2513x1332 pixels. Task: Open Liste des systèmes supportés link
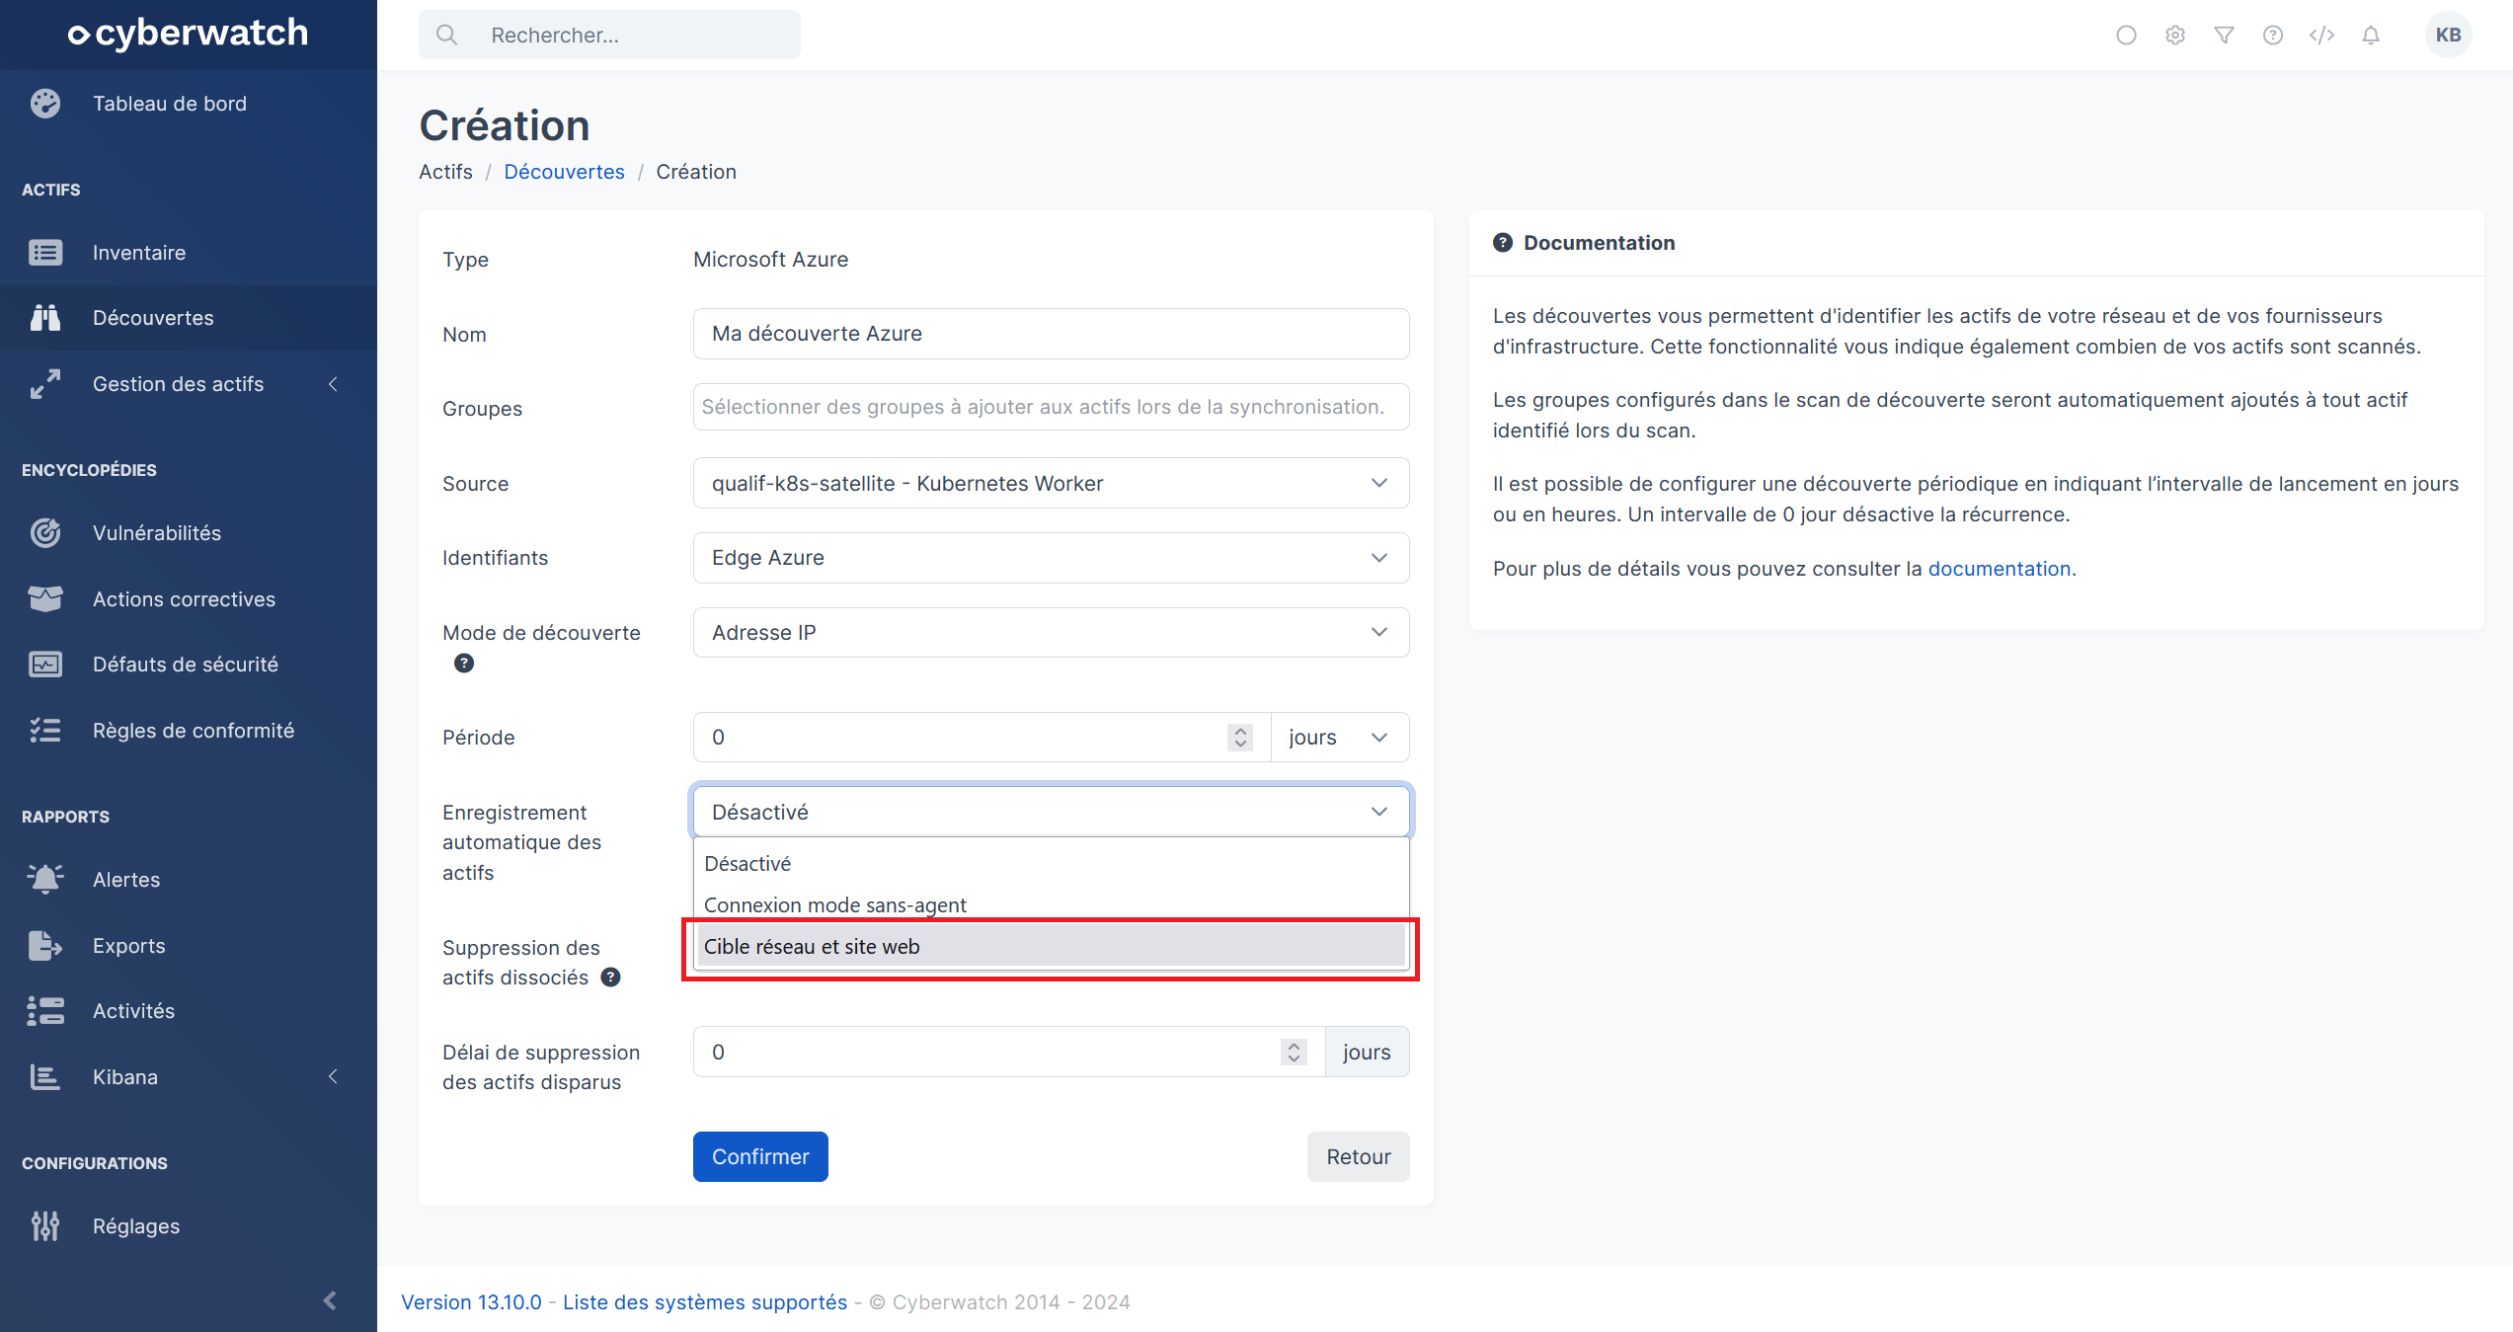point(705,1302)
